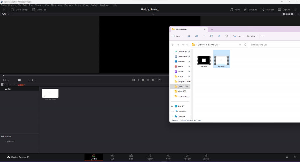The image size is (300, 162).
Task: Select the chicken video file
Action: [204, 61]
